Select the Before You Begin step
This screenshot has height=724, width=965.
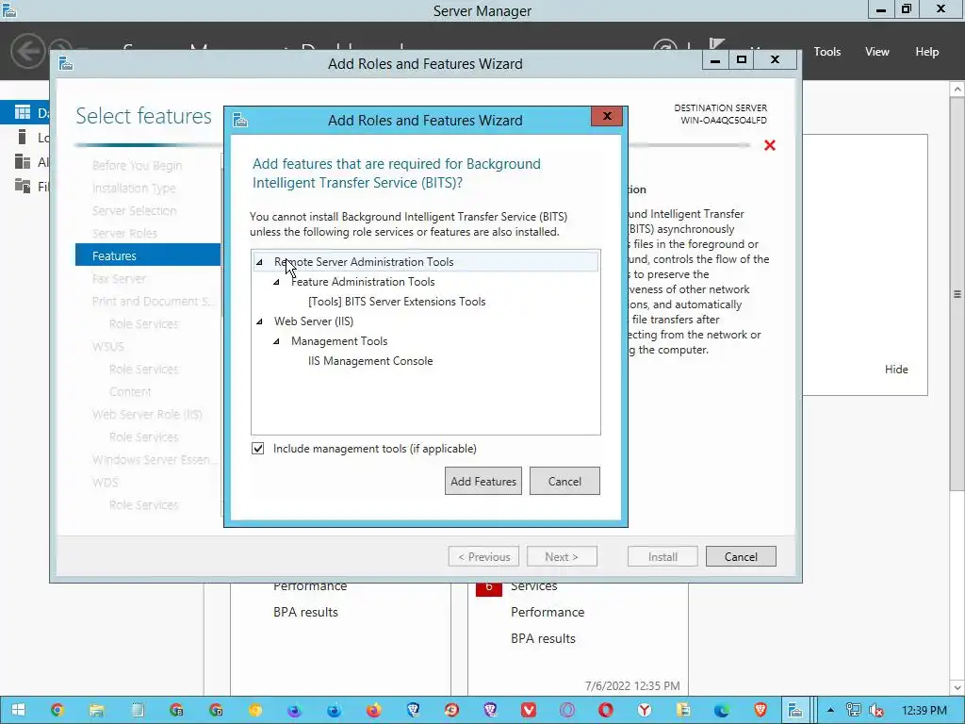pos(138,165)
